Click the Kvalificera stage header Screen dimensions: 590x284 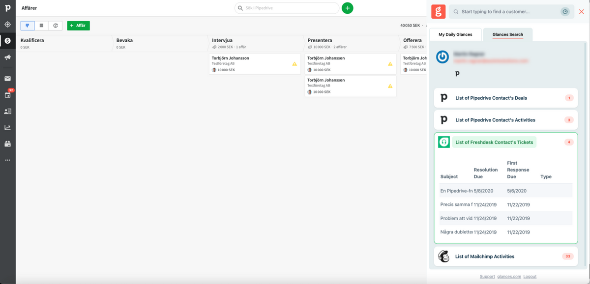(x=32, y=40)
